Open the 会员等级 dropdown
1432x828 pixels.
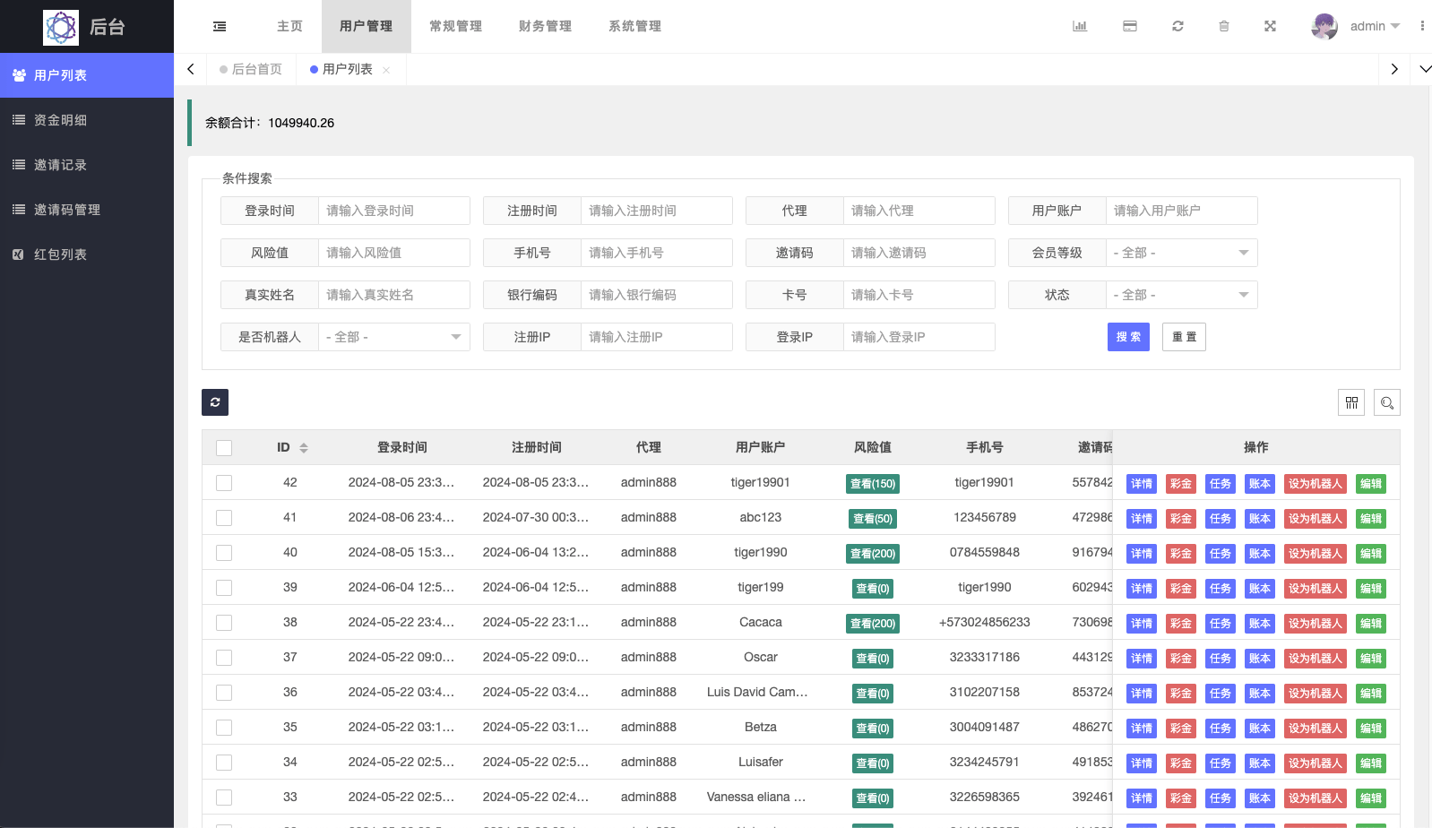click(x=1181, y=253)
